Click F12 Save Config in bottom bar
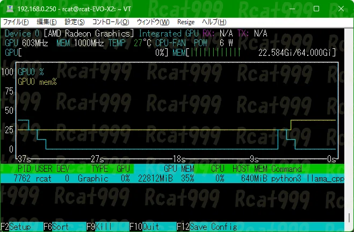The width and height of the screenshot is (354, 232). click(207, 227)
